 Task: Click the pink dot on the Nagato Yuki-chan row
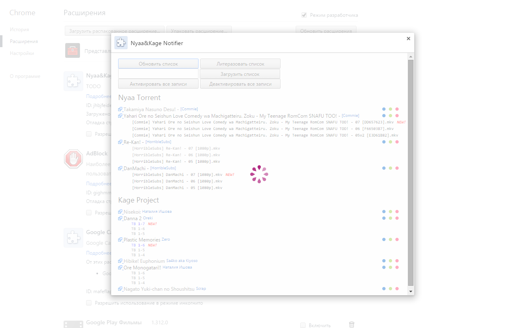point(397,289)
